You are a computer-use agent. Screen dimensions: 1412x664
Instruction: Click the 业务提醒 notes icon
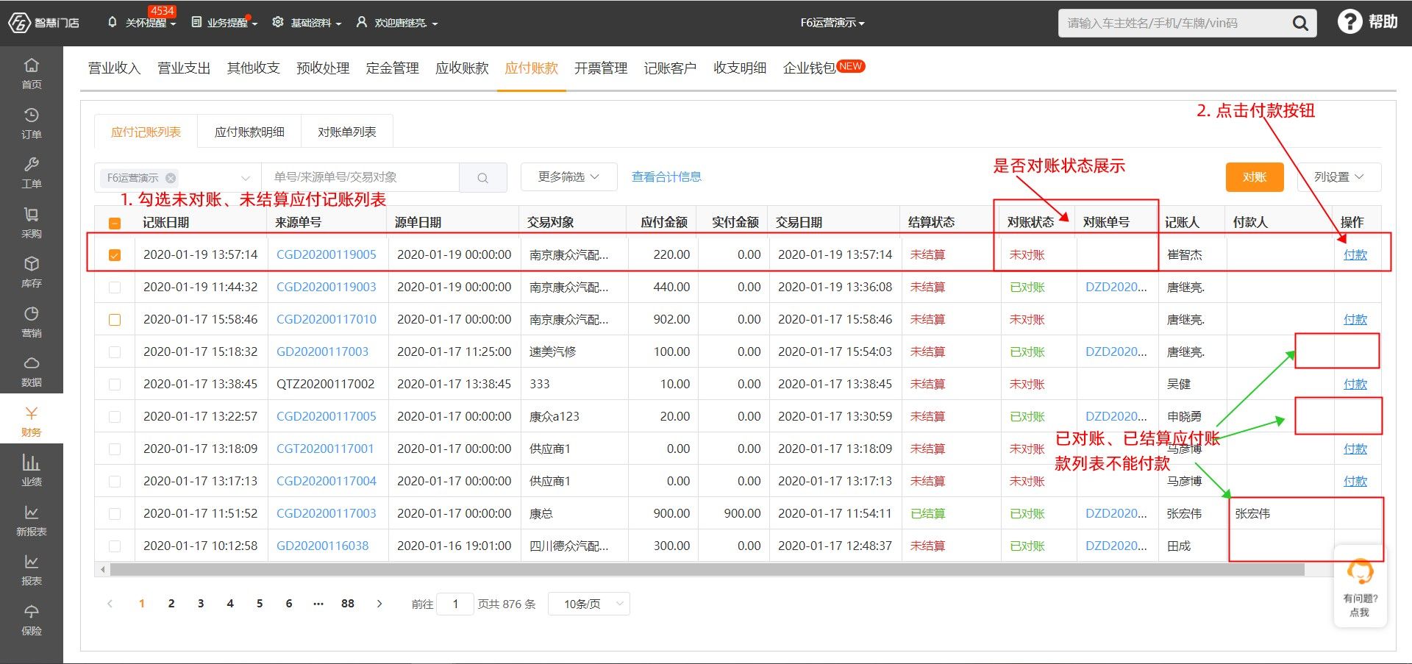tap(196, 23)
